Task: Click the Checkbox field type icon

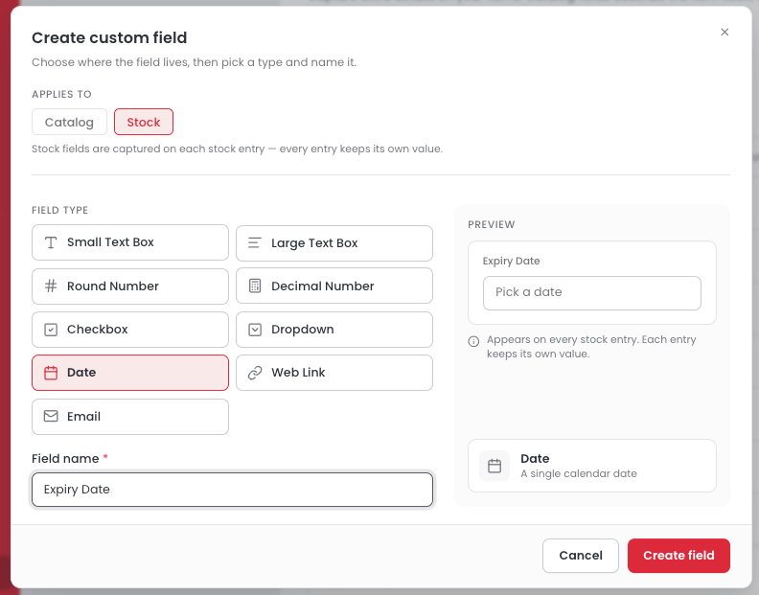Action: (51, 330)
